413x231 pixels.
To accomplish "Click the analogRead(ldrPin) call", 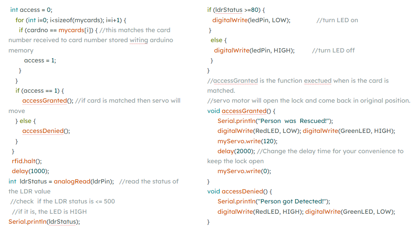I will tap(84, 182).
